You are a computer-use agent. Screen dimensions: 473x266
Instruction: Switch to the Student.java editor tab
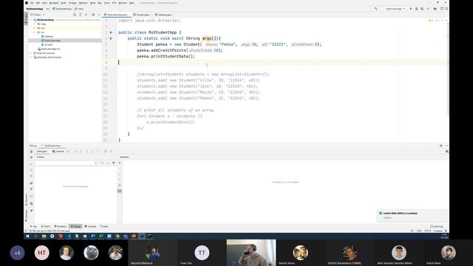(143, 15)
